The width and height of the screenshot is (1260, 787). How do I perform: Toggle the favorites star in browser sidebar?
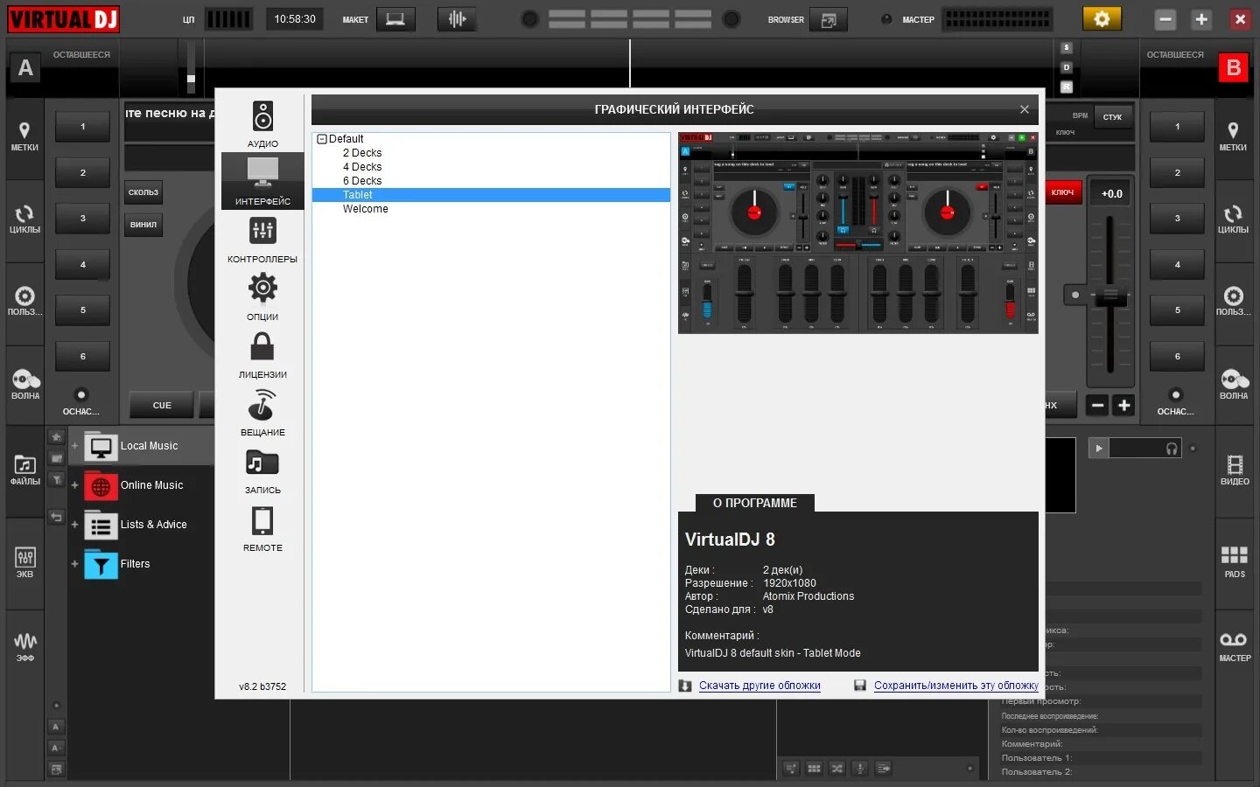click(56, 436)
